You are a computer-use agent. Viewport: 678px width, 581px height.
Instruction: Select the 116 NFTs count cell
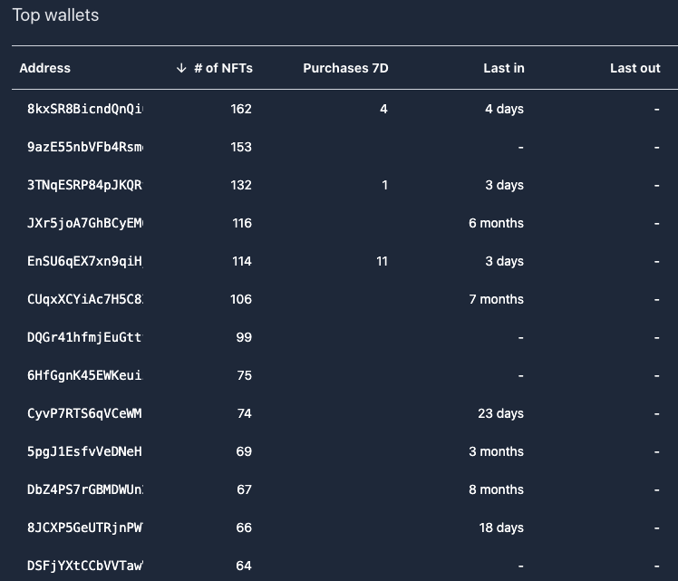coord(242,223)
